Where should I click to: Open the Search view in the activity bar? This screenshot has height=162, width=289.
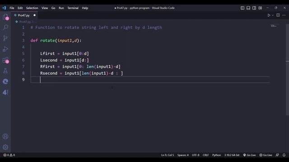point(5,27)
